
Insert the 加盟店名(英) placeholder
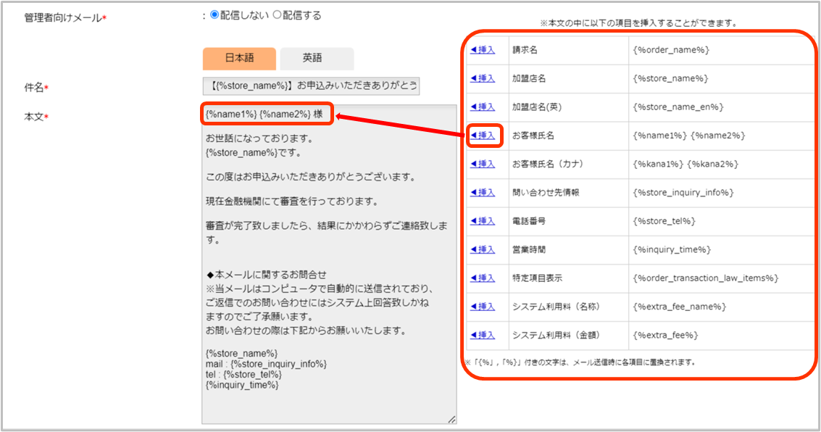coord(483,107)
